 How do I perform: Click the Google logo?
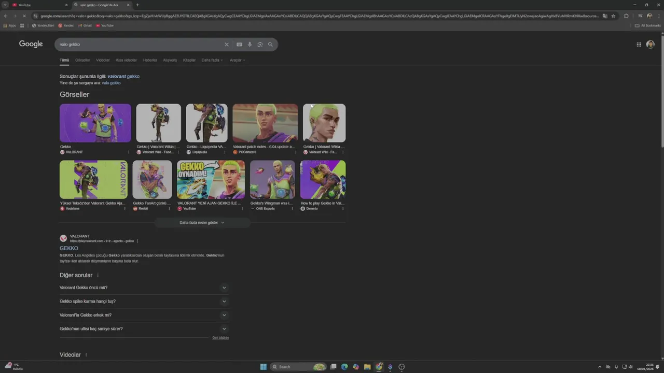[x=31, y=44]
